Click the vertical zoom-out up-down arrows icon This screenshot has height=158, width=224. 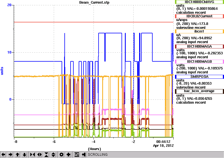click(x=53, y=155)
